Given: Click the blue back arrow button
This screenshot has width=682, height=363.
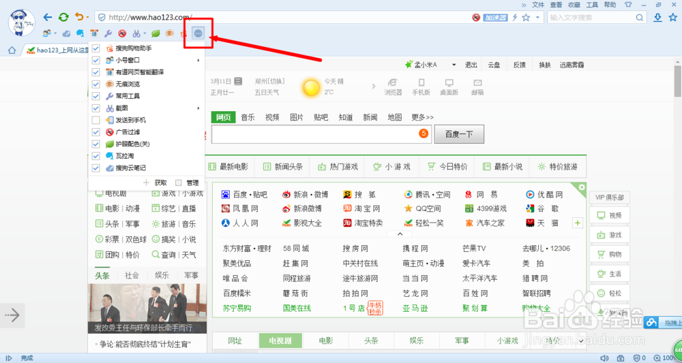Looking at the screenshot, I should coord(48,18).
